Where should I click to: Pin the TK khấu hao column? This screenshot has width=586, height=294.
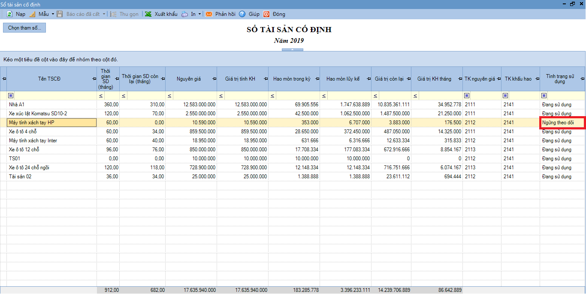tap(537, 79)
